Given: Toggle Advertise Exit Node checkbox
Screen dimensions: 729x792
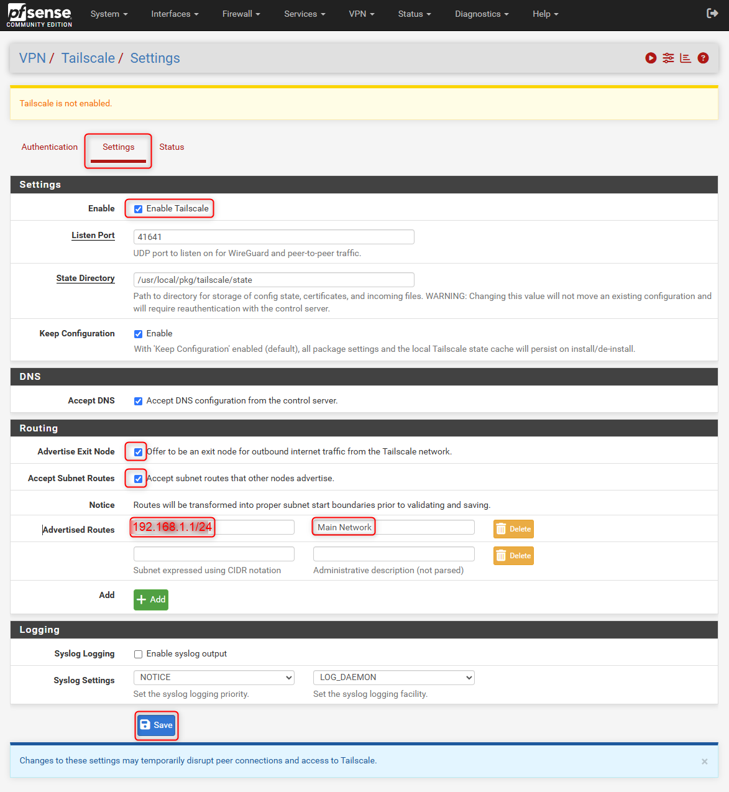Looking at the screenshot, I should pyautogui.click(x=139, y=452).
